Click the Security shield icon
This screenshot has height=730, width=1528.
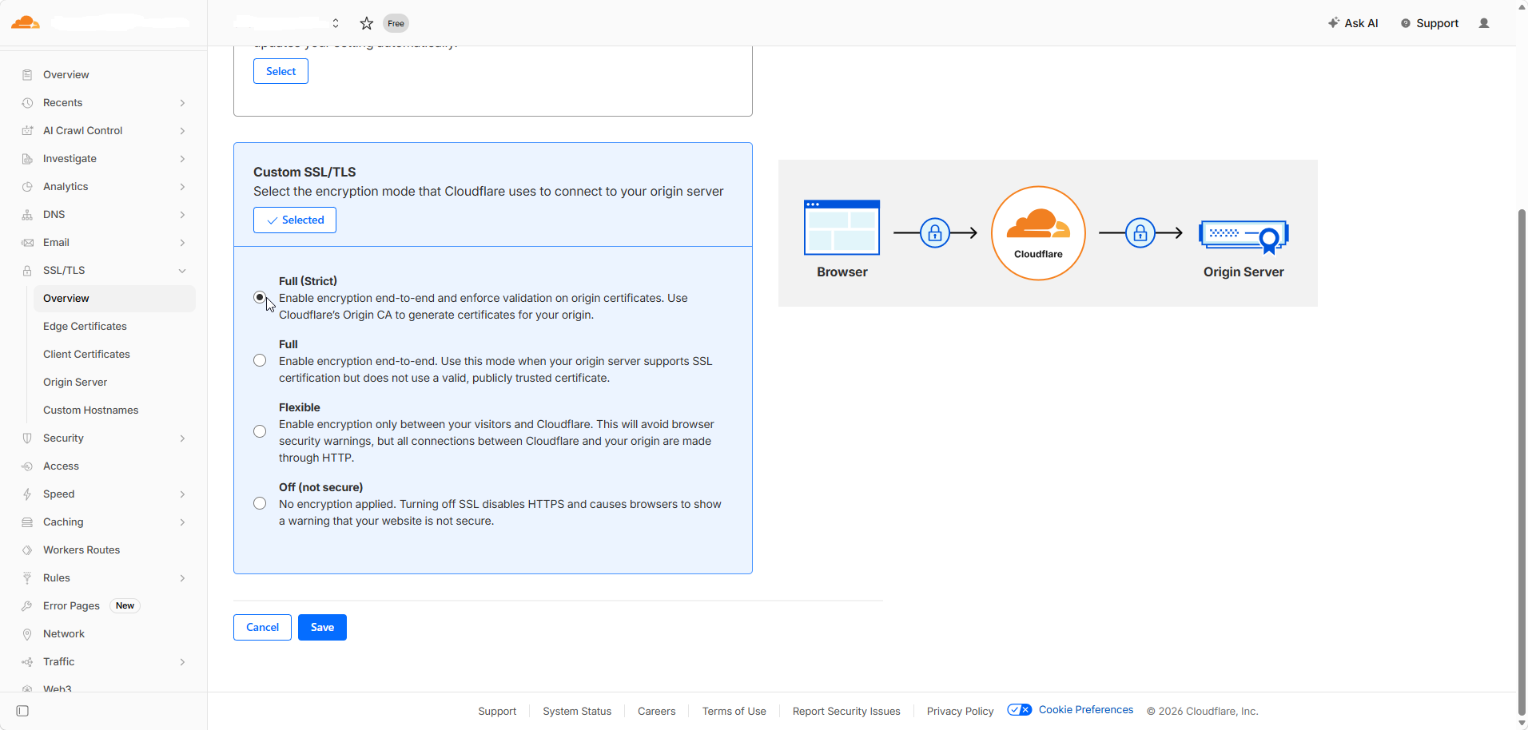27,438
